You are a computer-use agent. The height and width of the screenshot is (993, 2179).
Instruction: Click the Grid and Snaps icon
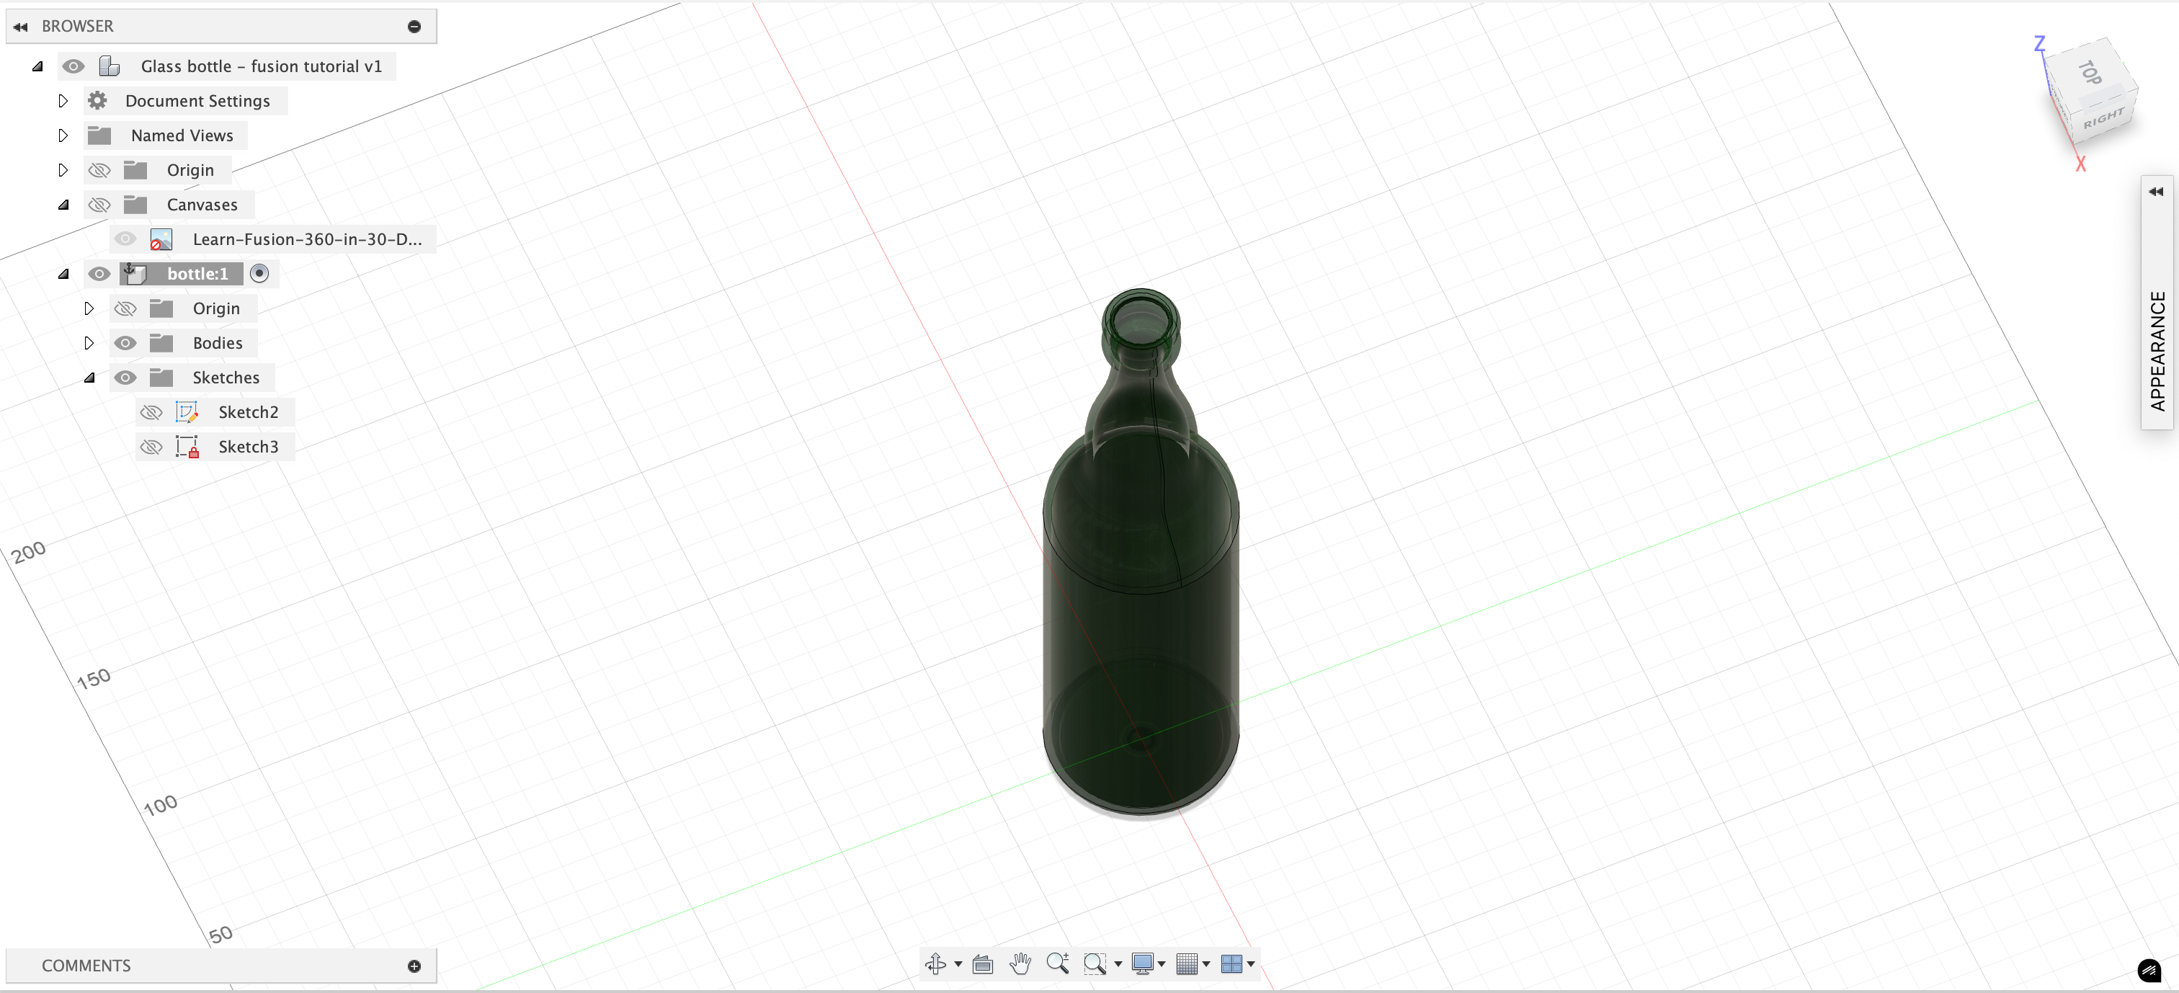pyautogui.click(x=1187, y=963)
